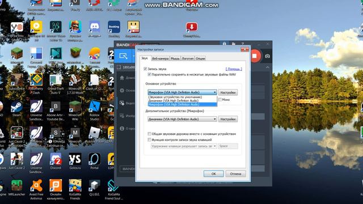Click Bandicam title bar folder icon

234,44
